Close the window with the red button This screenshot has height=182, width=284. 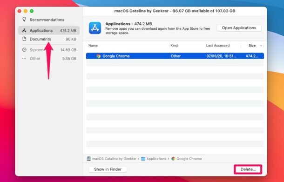coord(20,11)
